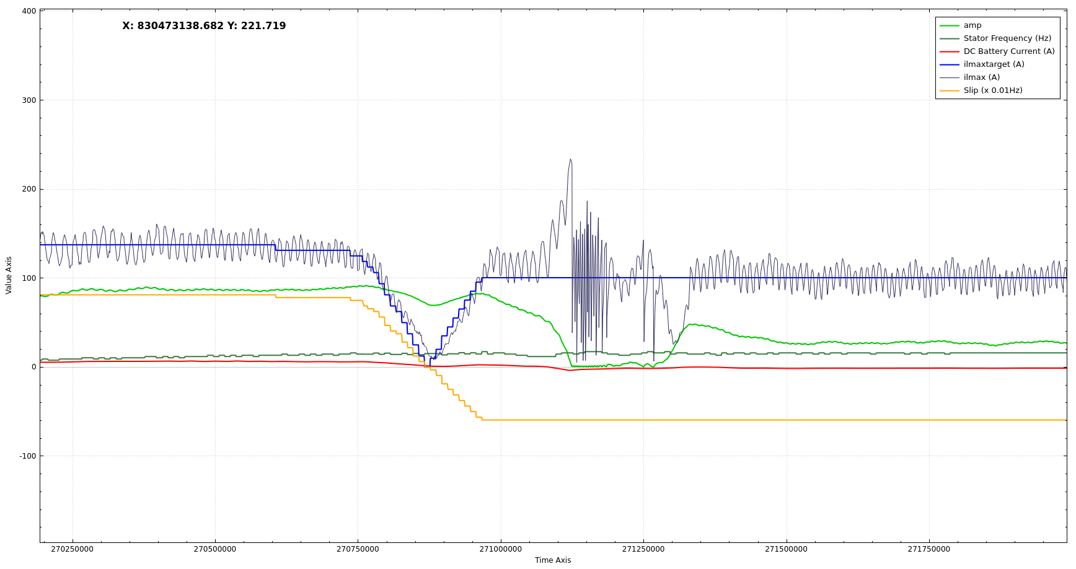Click the highest ilmax spike peak
Screen dimensions: 1076x569
570,160
